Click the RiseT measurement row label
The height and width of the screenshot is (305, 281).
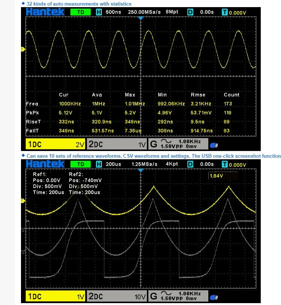click(x=33, y=122)
